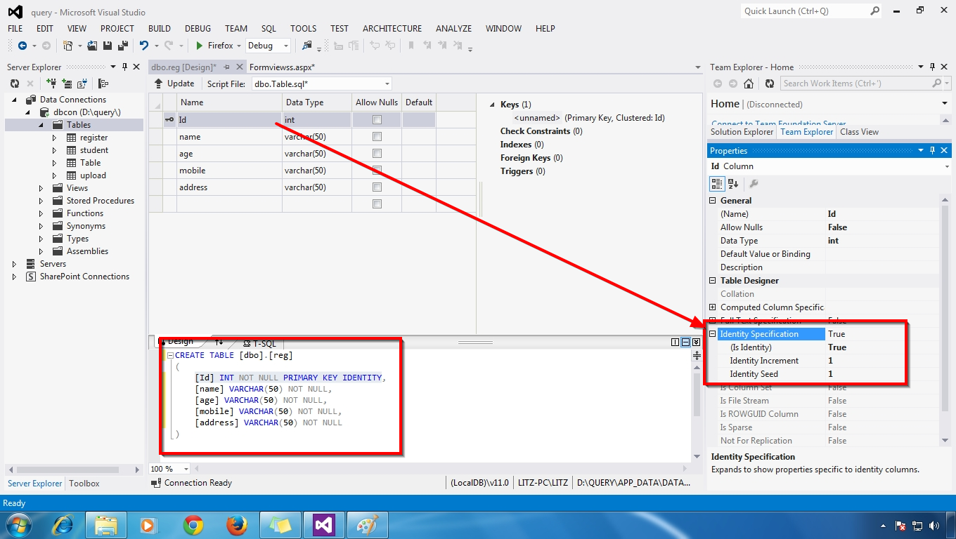Viewport: 956px width, 539px height.
Task: Click the Update icon above the table designer
Action: pos(174,83)
